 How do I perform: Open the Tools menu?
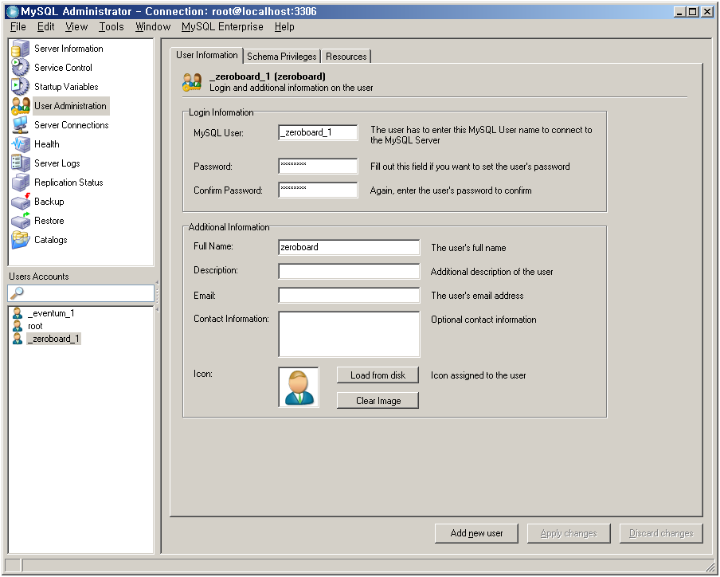click(x=112, y=26)
